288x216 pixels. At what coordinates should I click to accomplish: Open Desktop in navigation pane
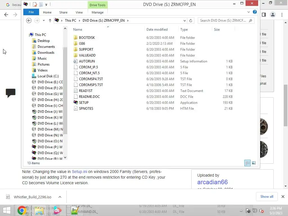click(44, 40)
